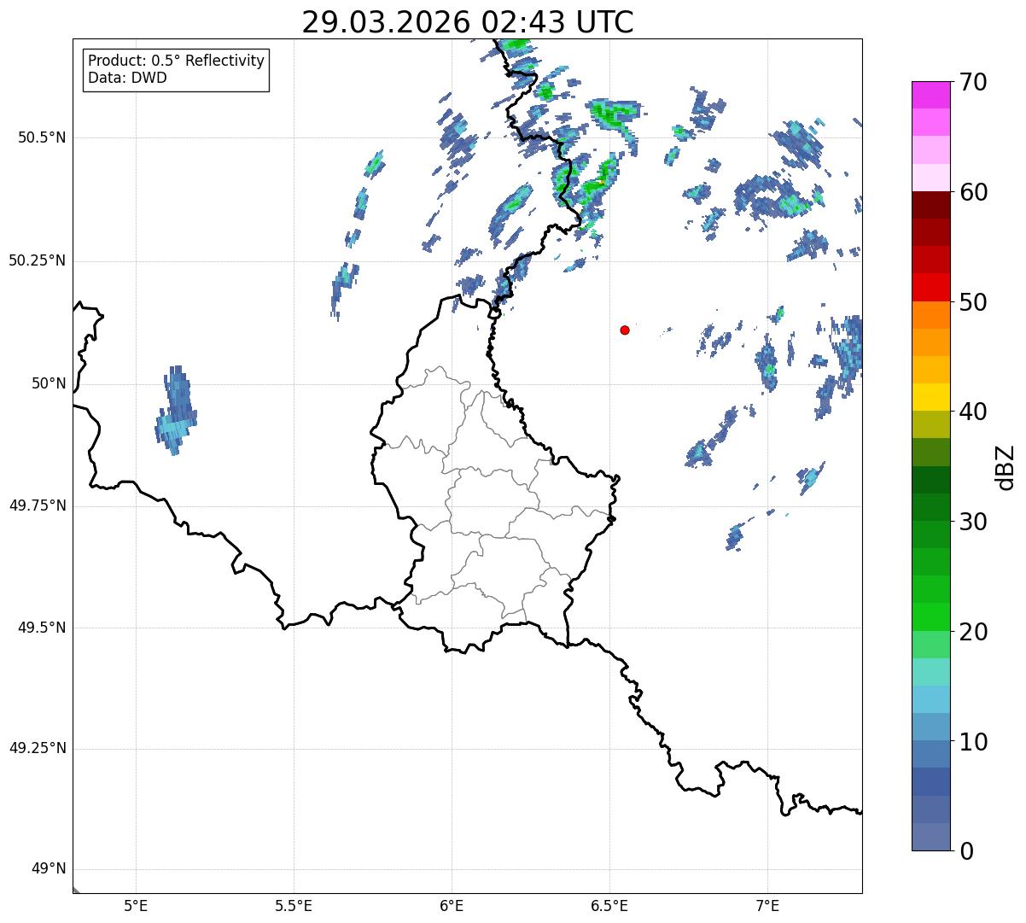Click the 30 value on the colorbar
This screenshot has height=923, width=1026.
click(x=973, y=522)
